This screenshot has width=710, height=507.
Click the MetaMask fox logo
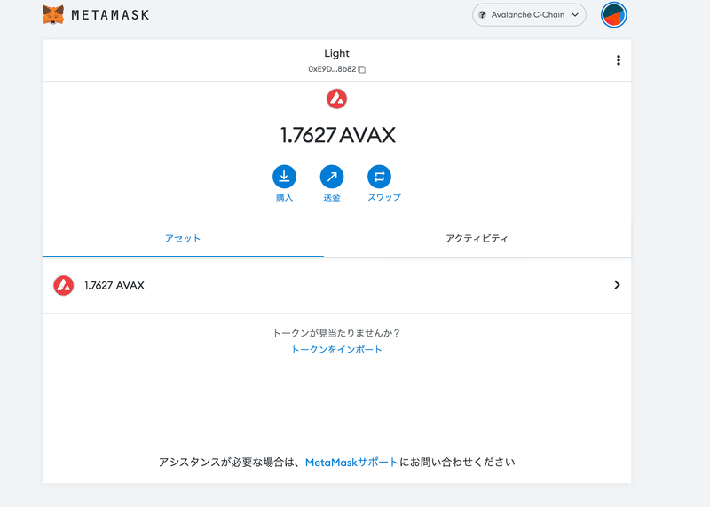[x=53, y=15]
